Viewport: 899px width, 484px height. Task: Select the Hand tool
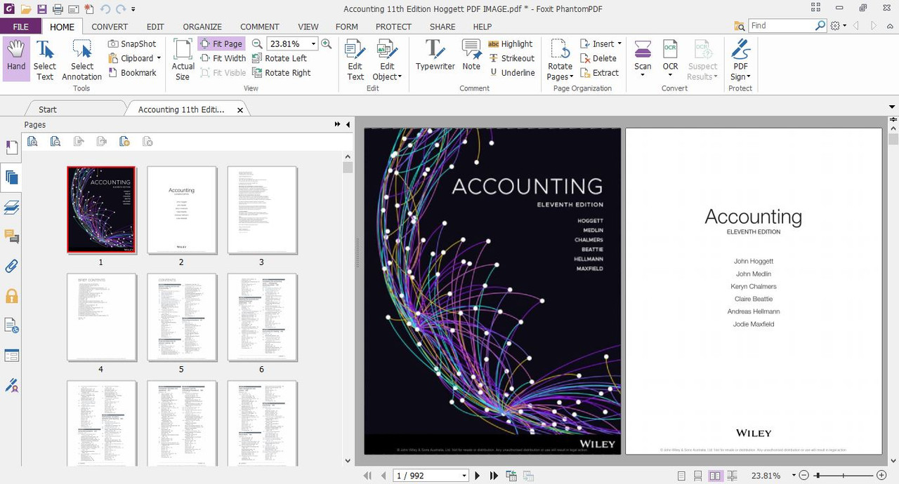(x=16, y=59)
